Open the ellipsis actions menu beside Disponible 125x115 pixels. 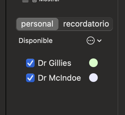tap(91, 40)
